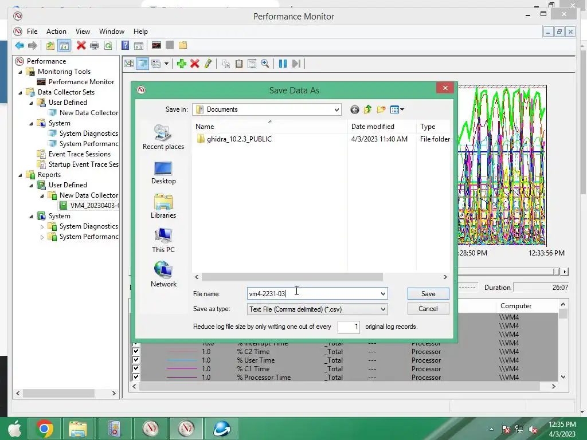Select VM4_20230403 report in tree
This screenshot has width=587, height=440.
[x=89, y=206]
